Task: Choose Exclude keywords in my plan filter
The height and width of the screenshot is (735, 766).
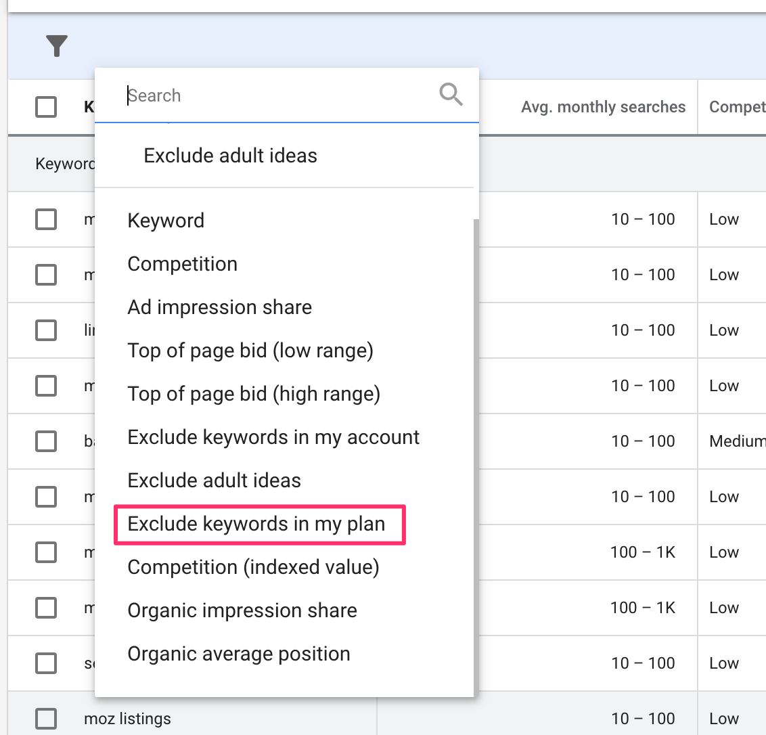Action: tap(256, 524)
